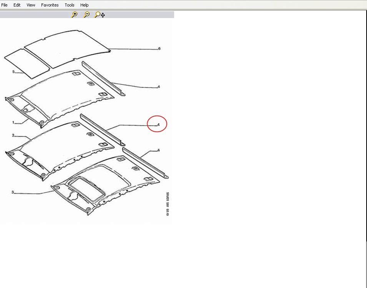Click callout number 2 in the diagram
The height and width of the screenshot is (288, 367).
click(13, 136)
